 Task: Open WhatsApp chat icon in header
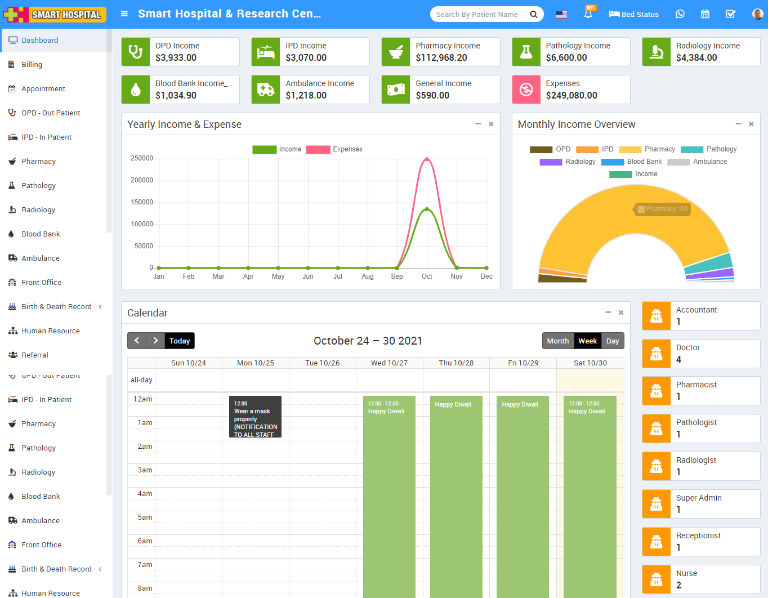(680, 14)
